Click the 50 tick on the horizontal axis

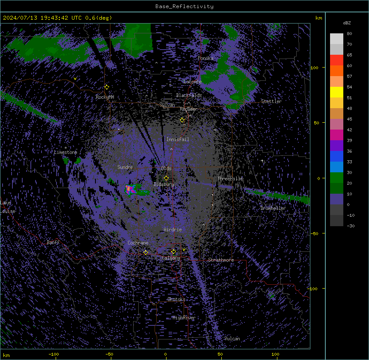point(220,354)
